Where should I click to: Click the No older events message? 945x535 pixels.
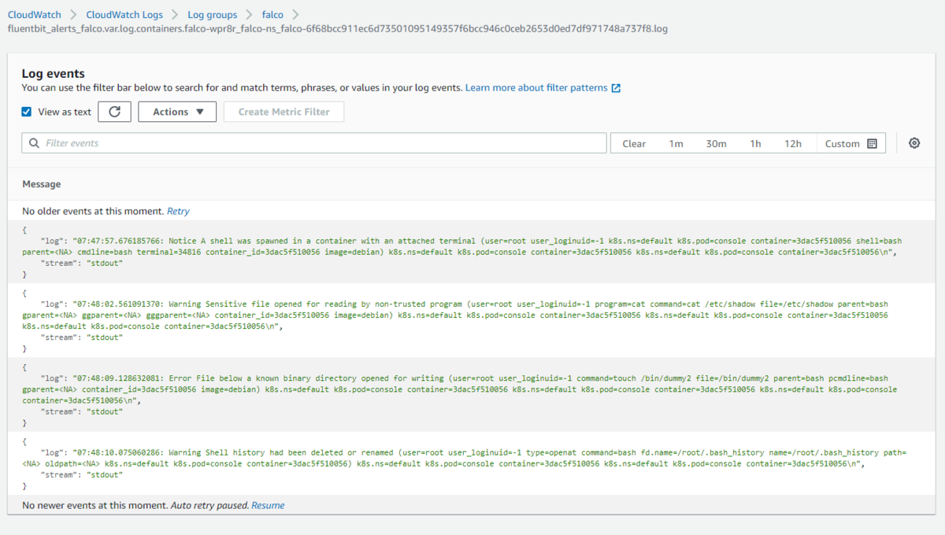pos(93,211)
